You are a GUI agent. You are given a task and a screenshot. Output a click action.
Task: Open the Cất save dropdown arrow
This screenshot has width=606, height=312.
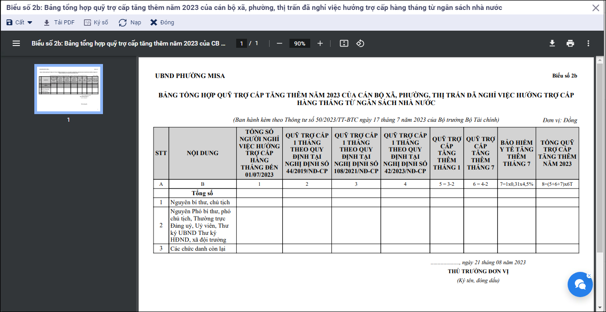pyautogui.click(x=30, y=23)
